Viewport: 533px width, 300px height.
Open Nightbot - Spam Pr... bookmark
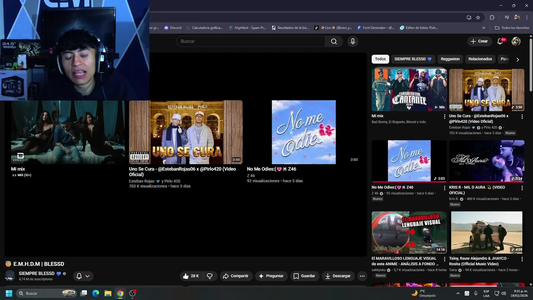pyautogui.click(x=247, y=28)
